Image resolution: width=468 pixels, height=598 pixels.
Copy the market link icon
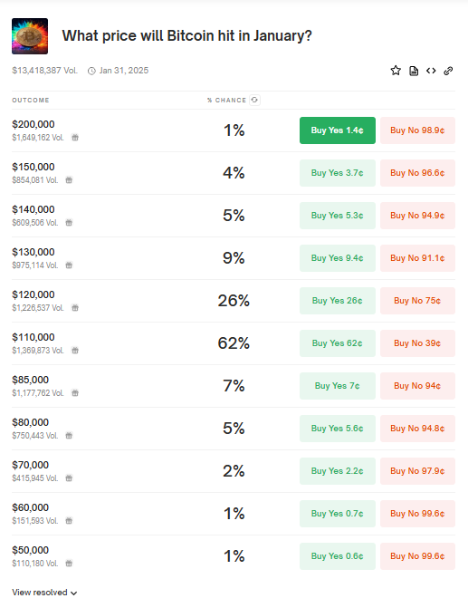pos(448,71)
